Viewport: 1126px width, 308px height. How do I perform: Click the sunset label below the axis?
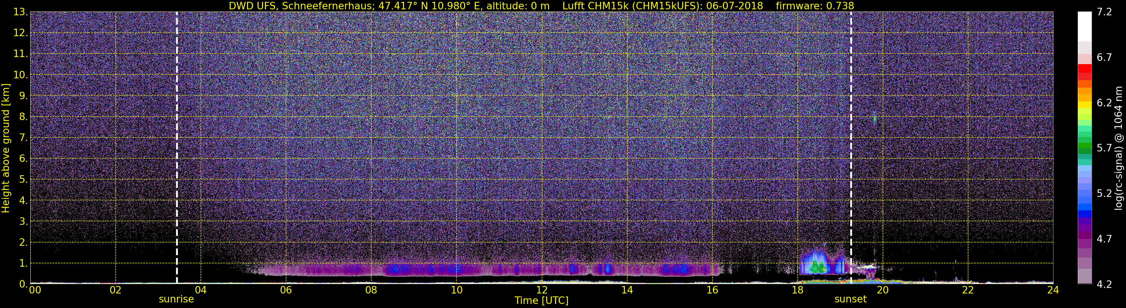pos(850,299)
